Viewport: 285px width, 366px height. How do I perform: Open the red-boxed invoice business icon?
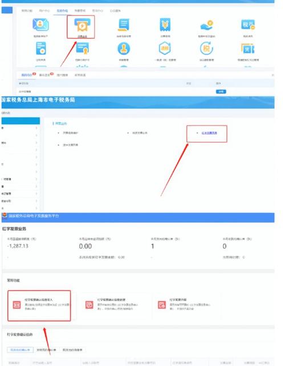[82, 25]
